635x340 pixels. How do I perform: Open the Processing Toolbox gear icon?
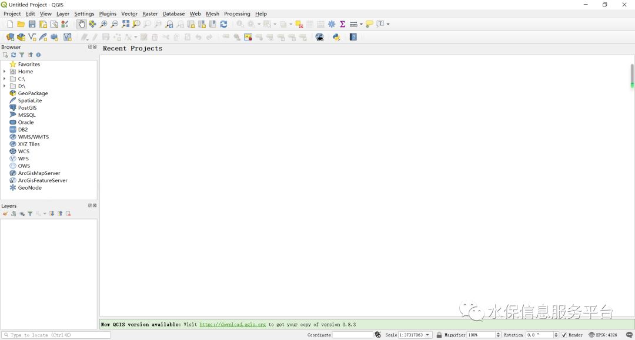[x=332, y=24]
